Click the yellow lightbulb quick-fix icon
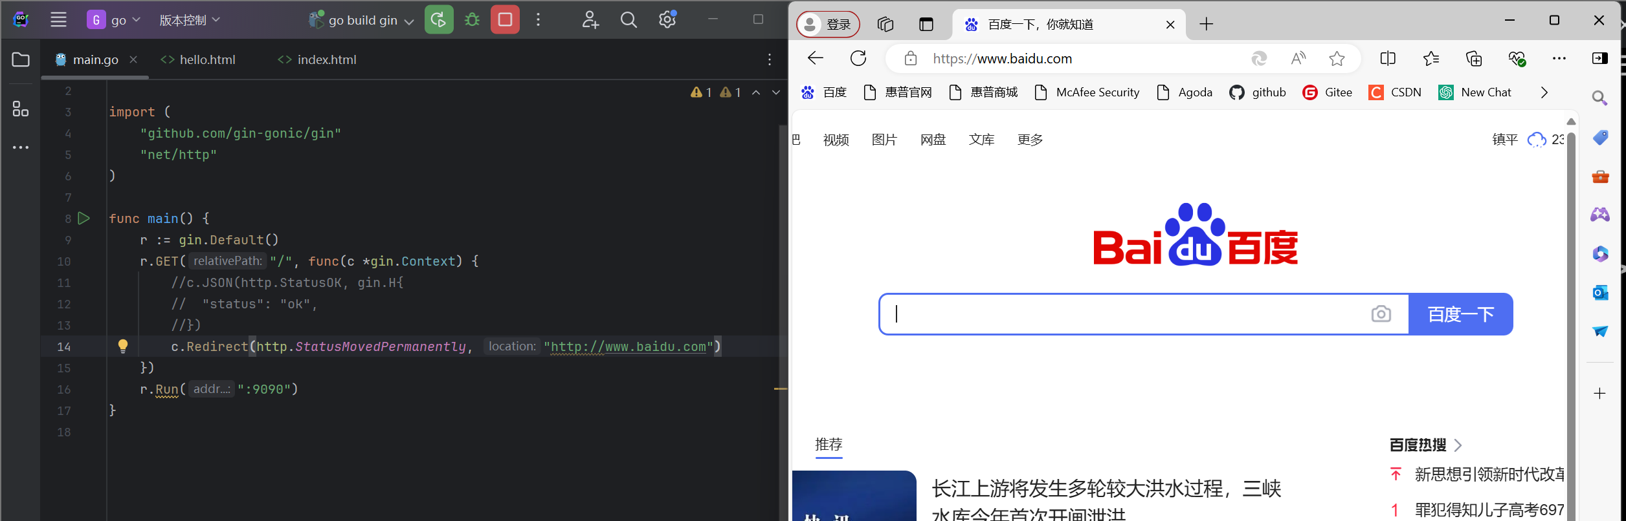The width and height of the screenshot is (1626, 521). tap(123, 346)
